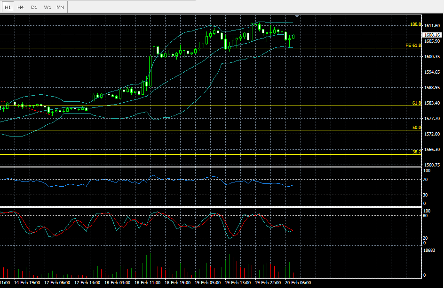
Task: Click the 20 Feb 06:00 time label
Action: pyautogui.click(x=298, y=283)
